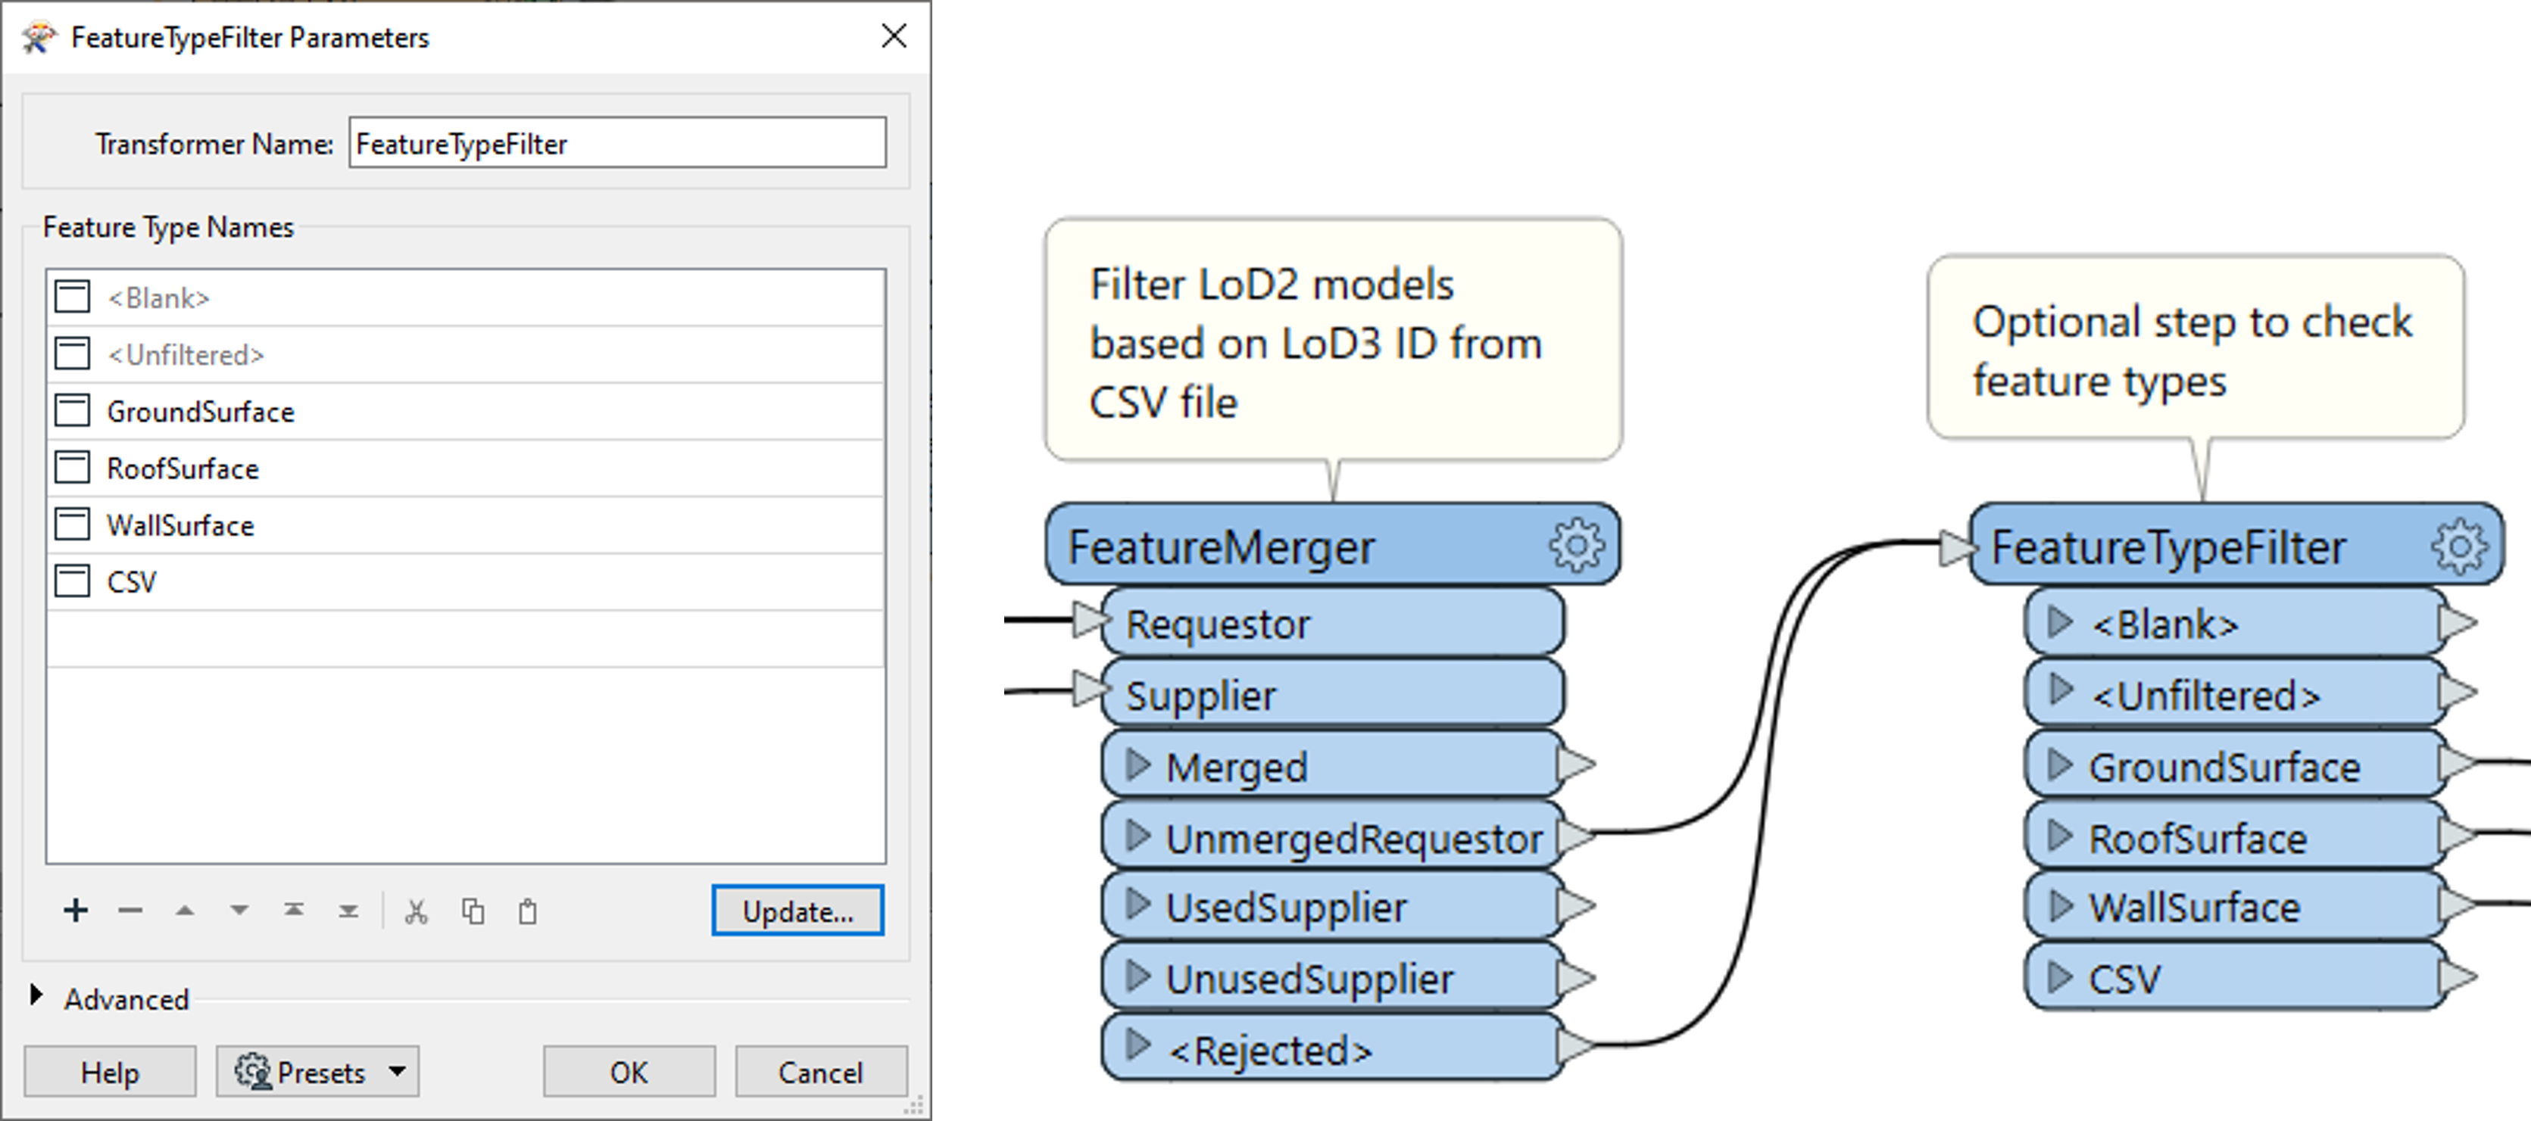The height and width of the screenshot is (1121, 2531).
Task: Expand the UnusedSupplier port triangle
Action: coord(1137,976)
